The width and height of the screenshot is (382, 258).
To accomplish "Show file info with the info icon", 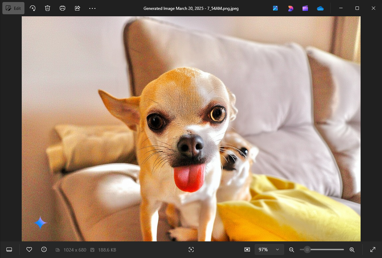I will [x=44, y=250].
